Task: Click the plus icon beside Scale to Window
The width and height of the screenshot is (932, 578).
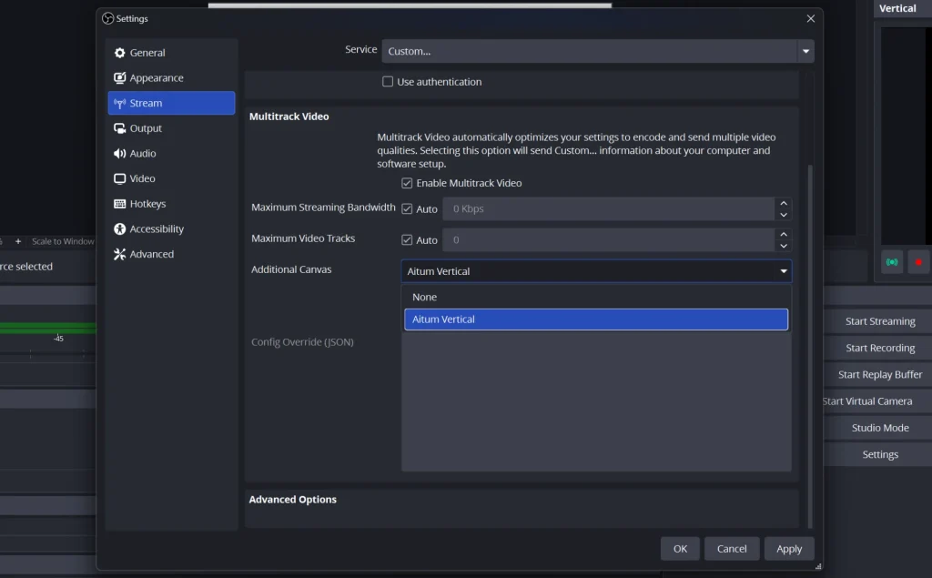Action: pyautogui.click(x=18, y=241)
